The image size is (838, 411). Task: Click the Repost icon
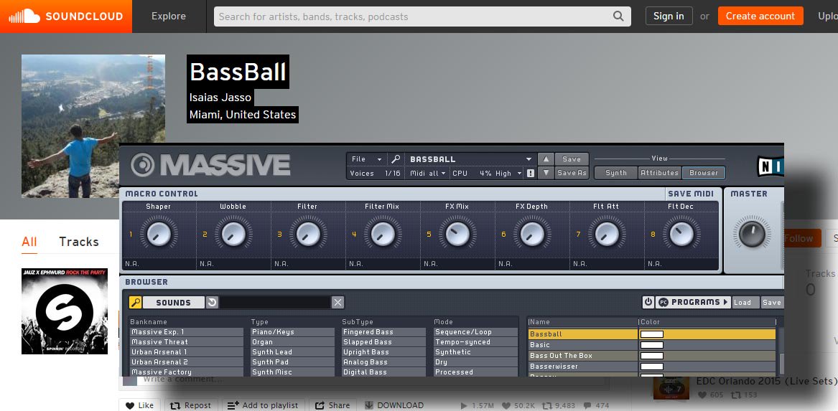point(174,406)
